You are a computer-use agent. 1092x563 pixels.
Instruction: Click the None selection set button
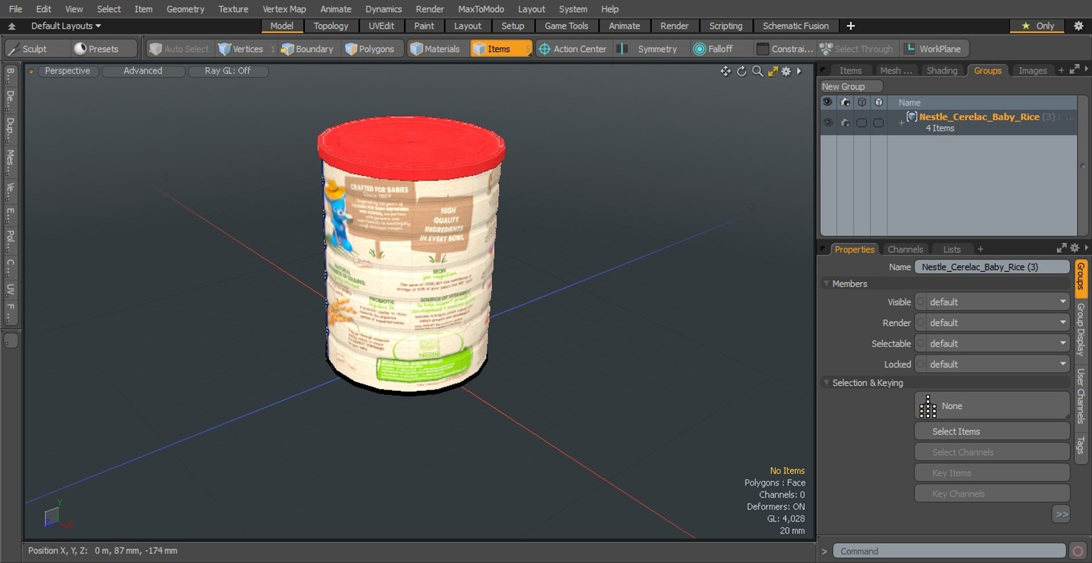[x=992, y=406]
